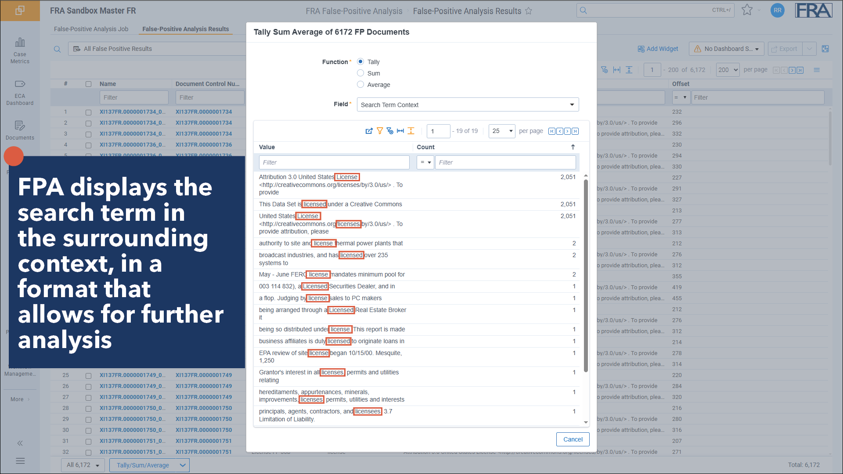Screen dimensions: 843x474
Task: Switch to False-Positive Analysis Results tab
Action: click(x=186, y=29)
